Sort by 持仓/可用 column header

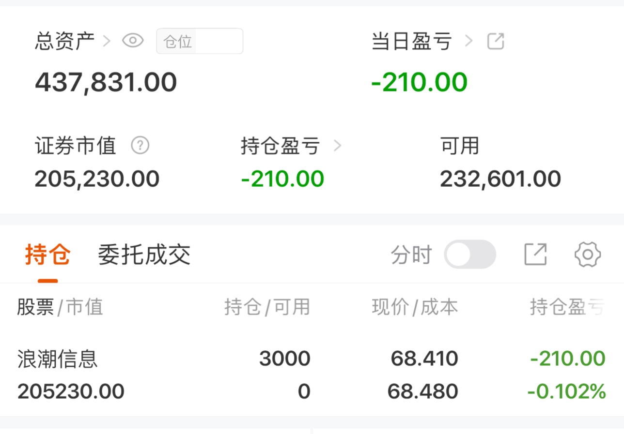point(267,307)
